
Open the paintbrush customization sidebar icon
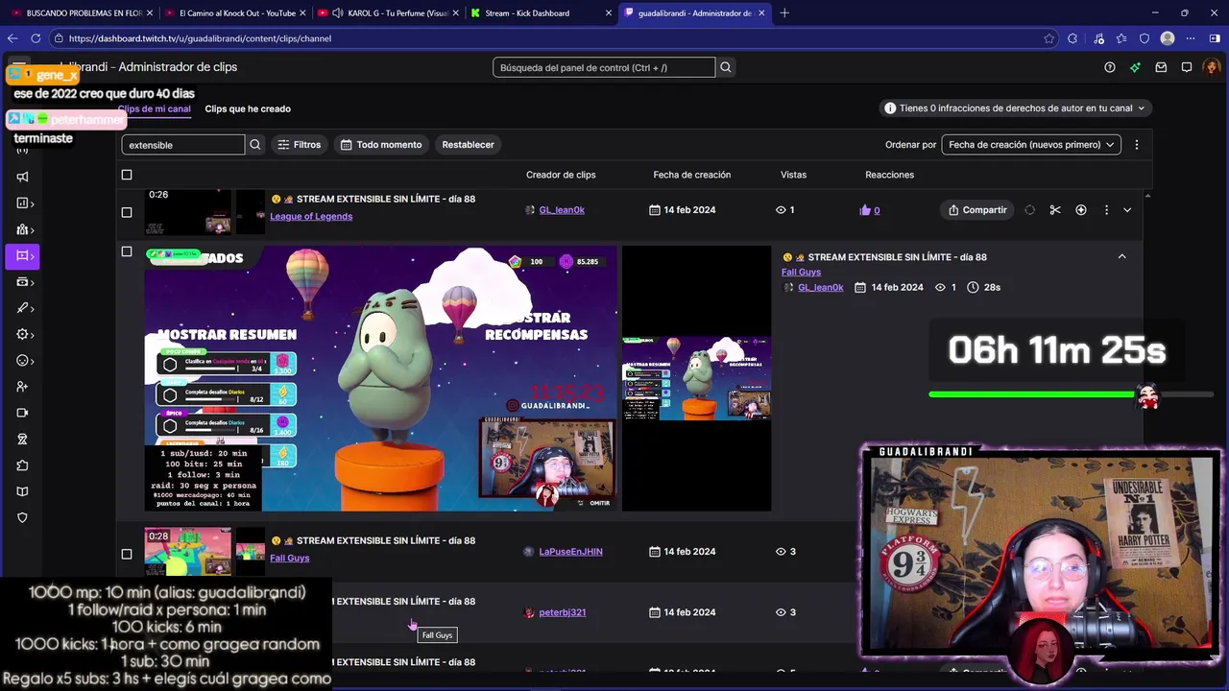22,308
